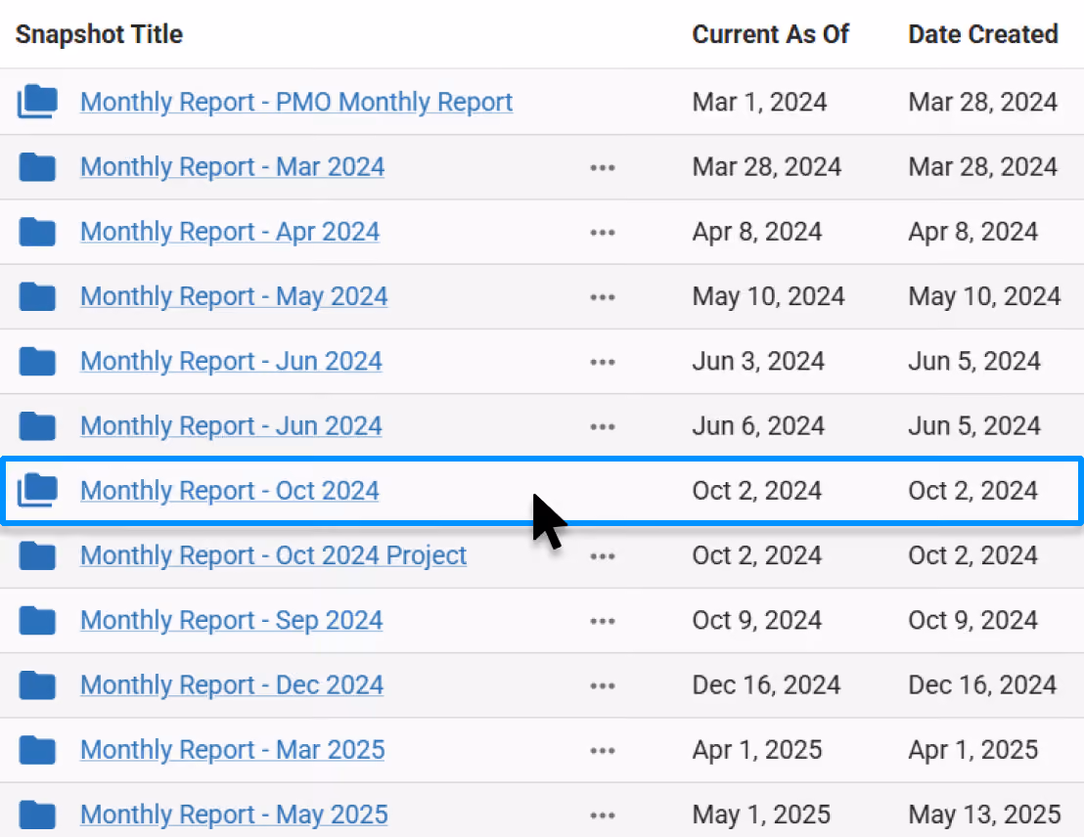Open the Jun 2024 report current as of Jun 6
Image resolution: width=1084 pixels, height=837 pixels.
231,426
